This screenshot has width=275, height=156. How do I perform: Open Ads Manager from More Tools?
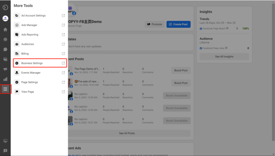coord(40,25)
